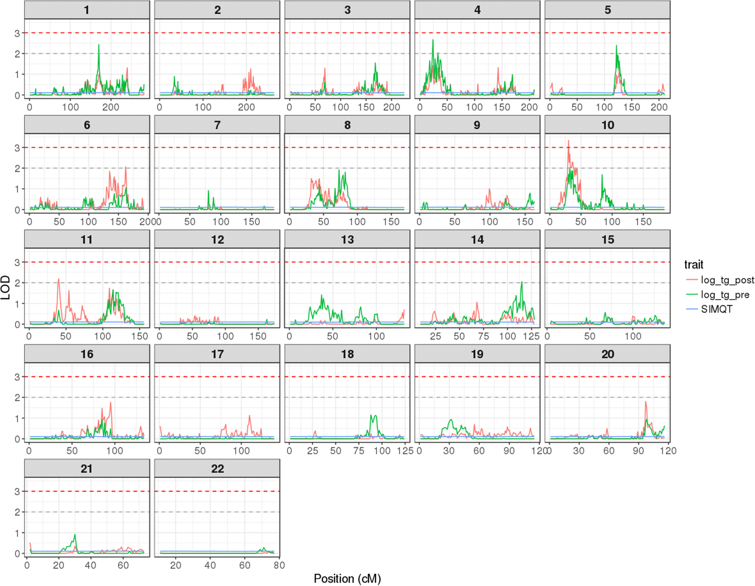Click the chromosome 21 panel header

(x=87, y=468)
